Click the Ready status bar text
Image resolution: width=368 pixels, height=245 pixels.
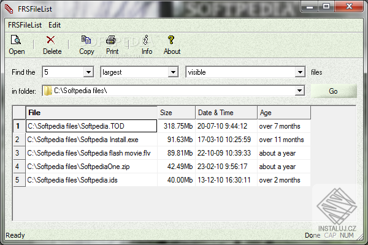(x=15, y=235)
